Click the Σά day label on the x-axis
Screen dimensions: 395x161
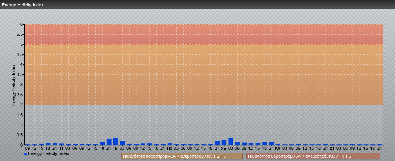224,148
